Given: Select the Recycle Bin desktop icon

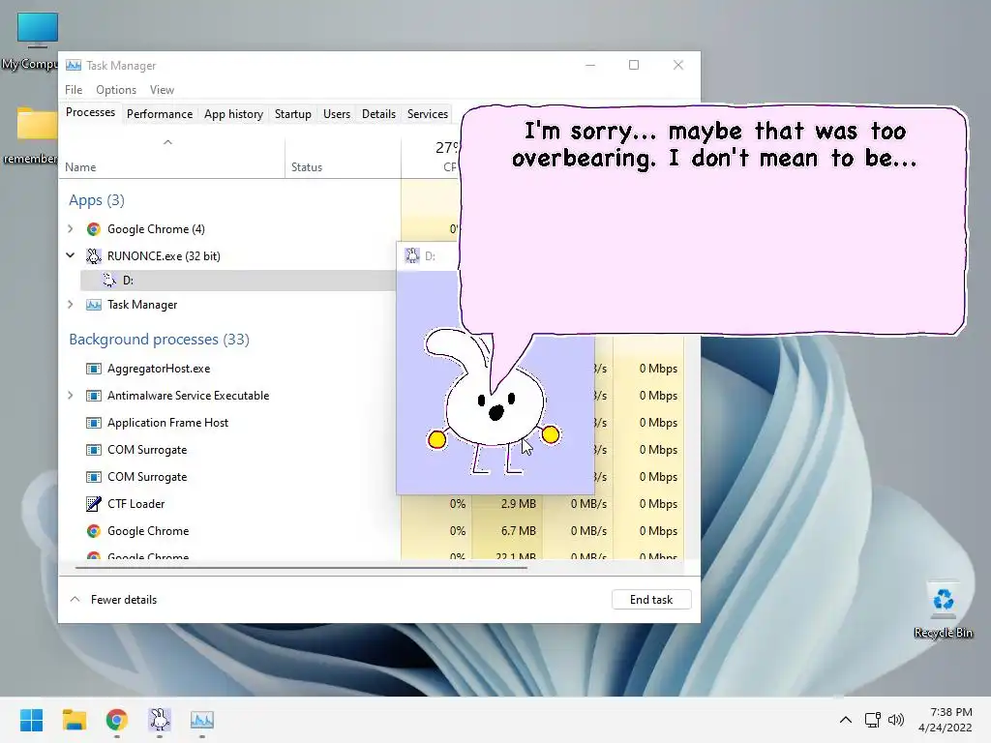Looking at the screenshot, I should pyautogui.click(x=943, y=609).
